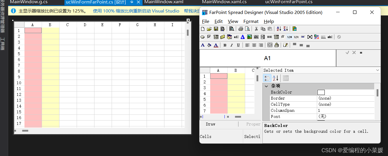
Task: Toggle underline formatting
Action: 238,45
